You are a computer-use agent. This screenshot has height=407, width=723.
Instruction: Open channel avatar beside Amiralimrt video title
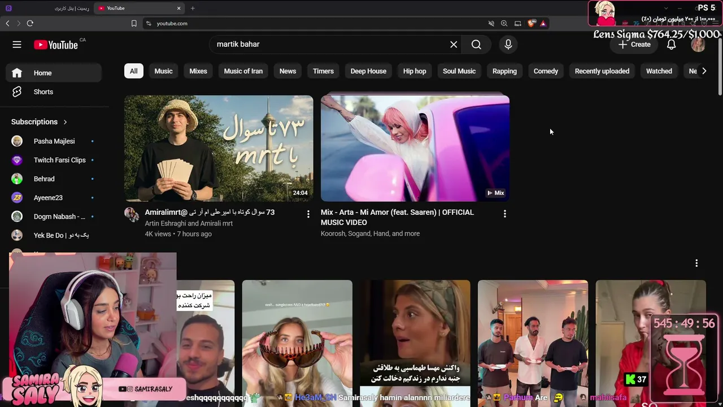(x=132, y=214)
